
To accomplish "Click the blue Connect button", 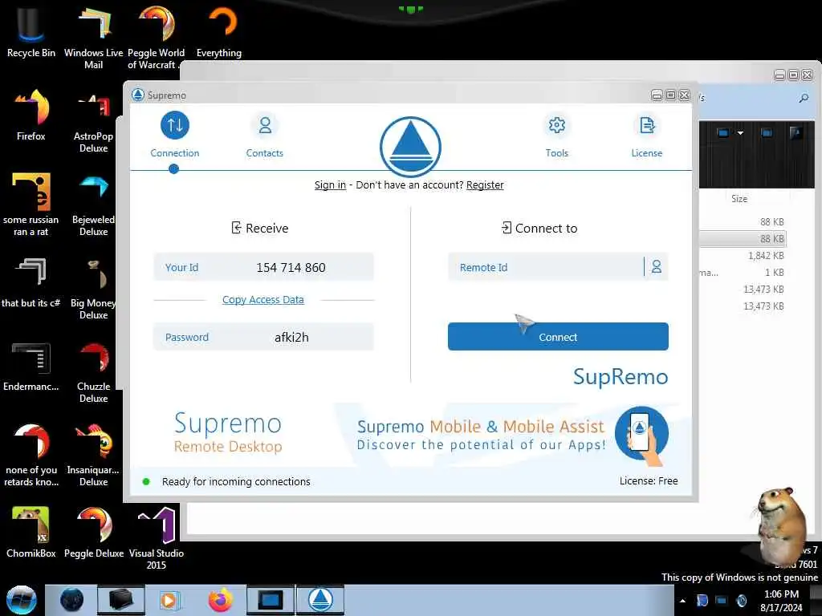I will tap(558, 337).
